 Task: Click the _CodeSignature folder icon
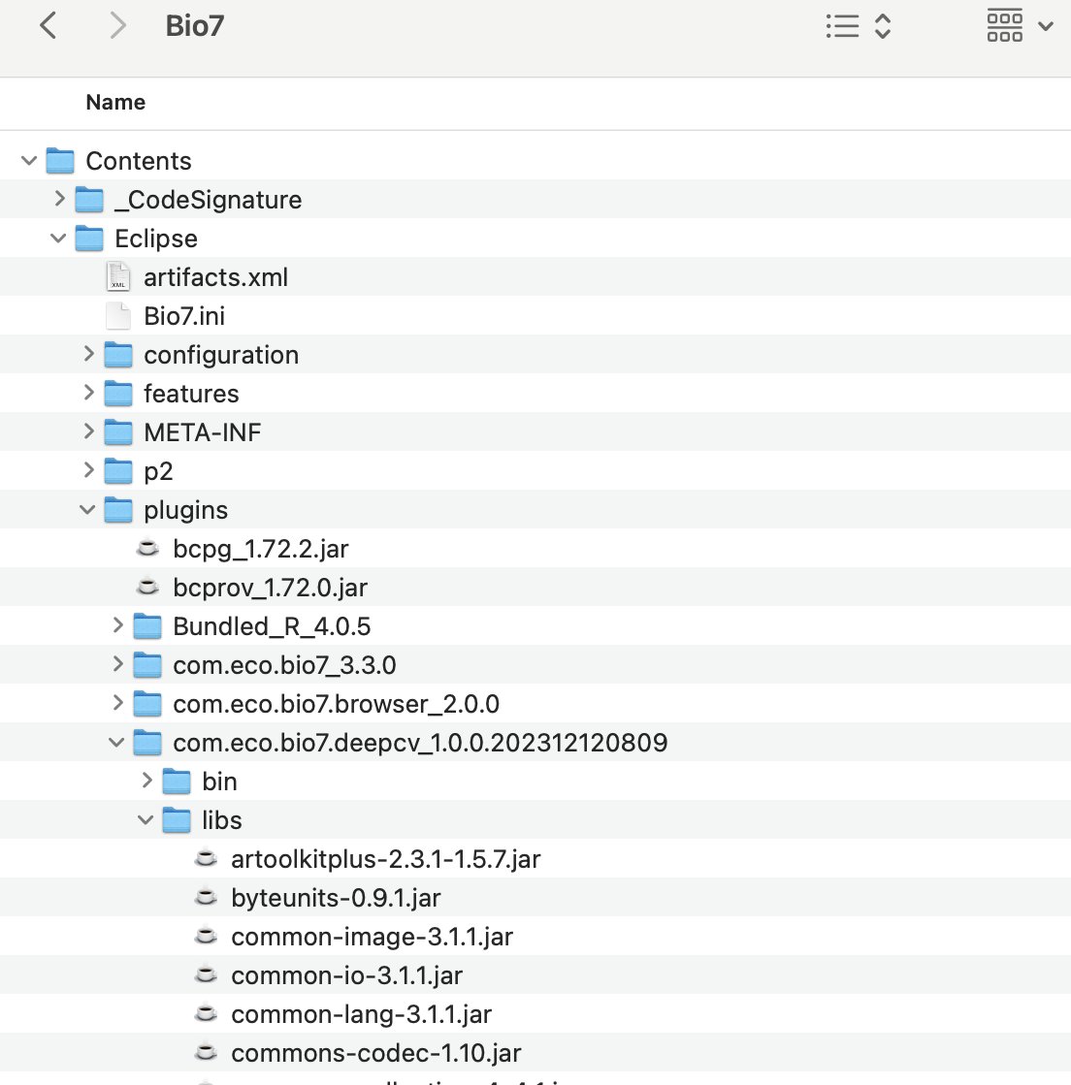click(x=88, y=199)
